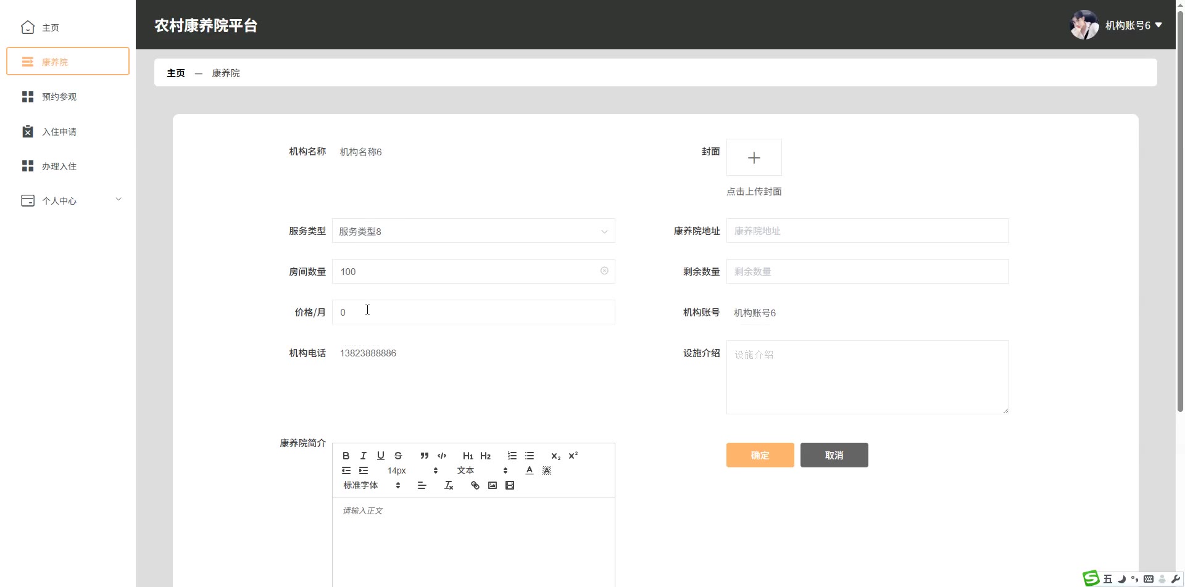Insert a video using the film icon
Screen dimensions: 1185x587
tap(510, 485)
